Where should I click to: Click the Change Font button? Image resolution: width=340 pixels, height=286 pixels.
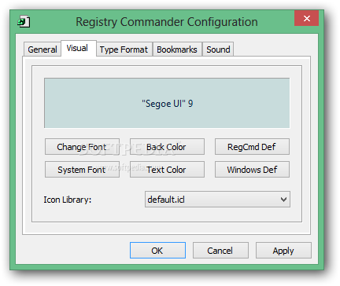point(82,147)
